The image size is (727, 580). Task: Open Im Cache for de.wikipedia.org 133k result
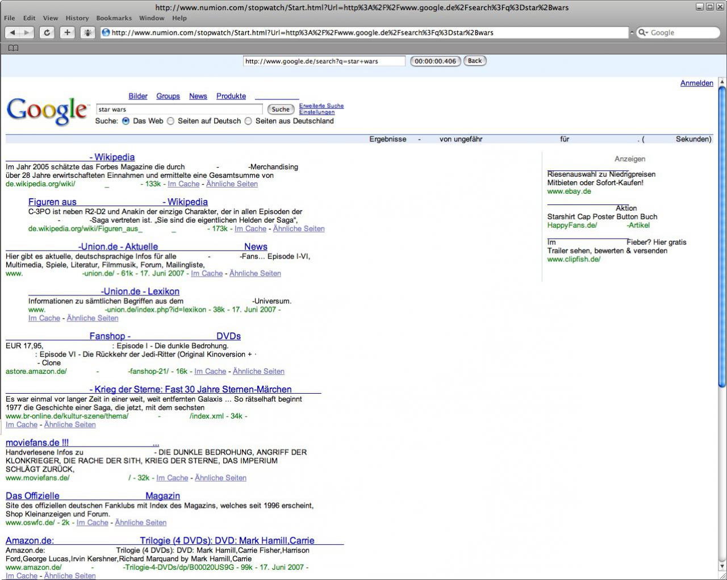[x=183, y=184]
